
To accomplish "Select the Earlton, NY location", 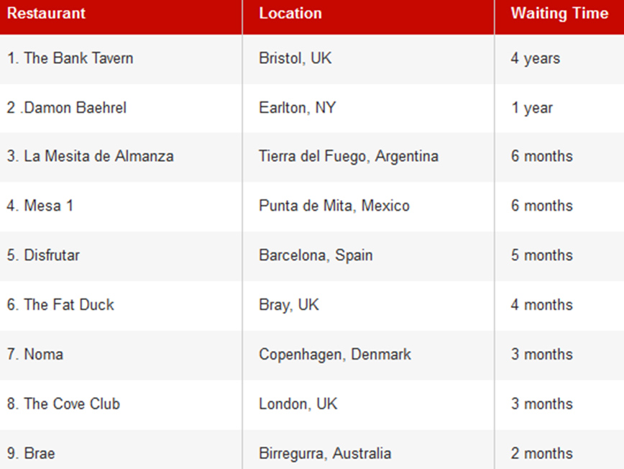I will point(297,108).
